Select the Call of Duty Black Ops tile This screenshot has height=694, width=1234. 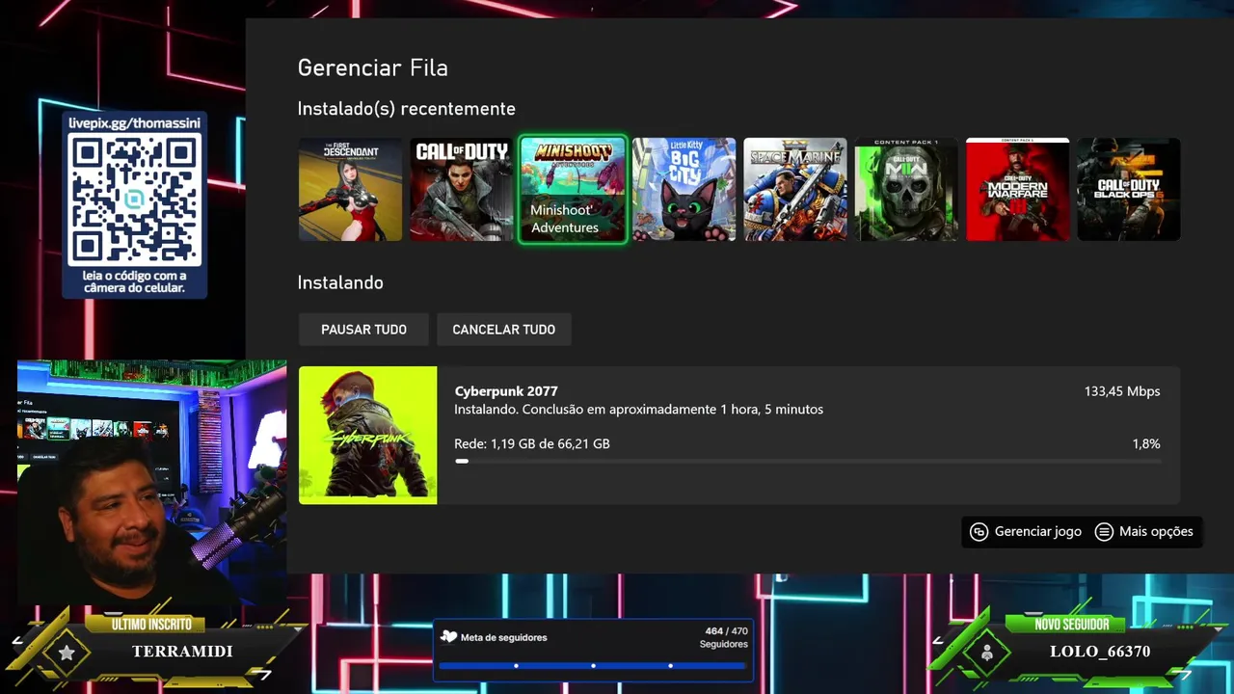coord(1129,189)
